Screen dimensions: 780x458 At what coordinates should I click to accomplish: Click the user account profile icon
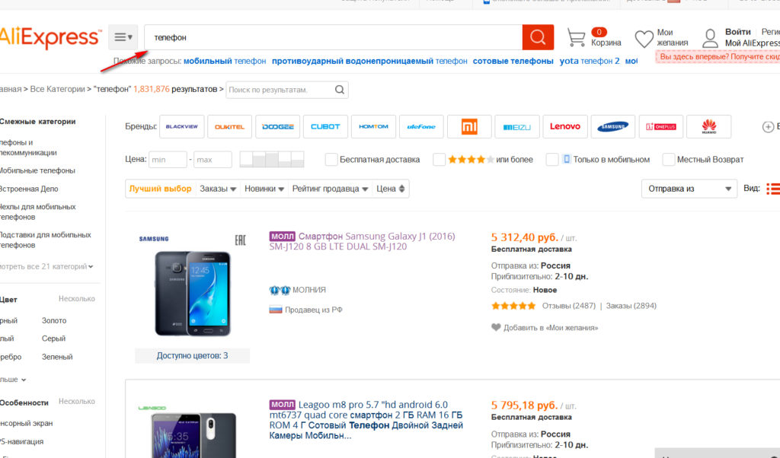point(710,38)
